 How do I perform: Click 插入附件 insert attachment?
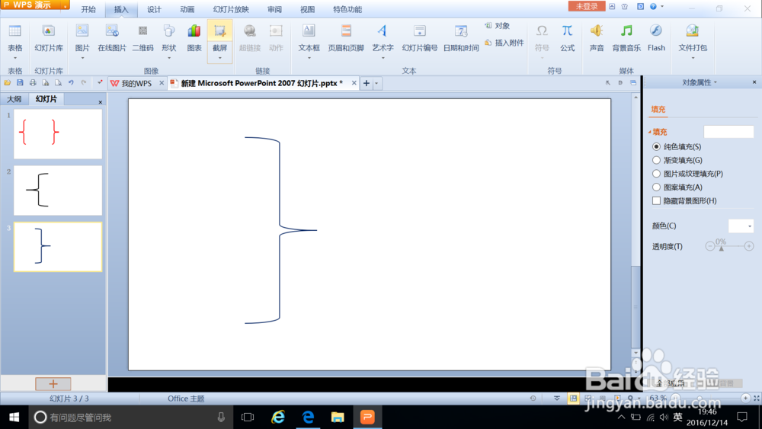tap(504, 43)
